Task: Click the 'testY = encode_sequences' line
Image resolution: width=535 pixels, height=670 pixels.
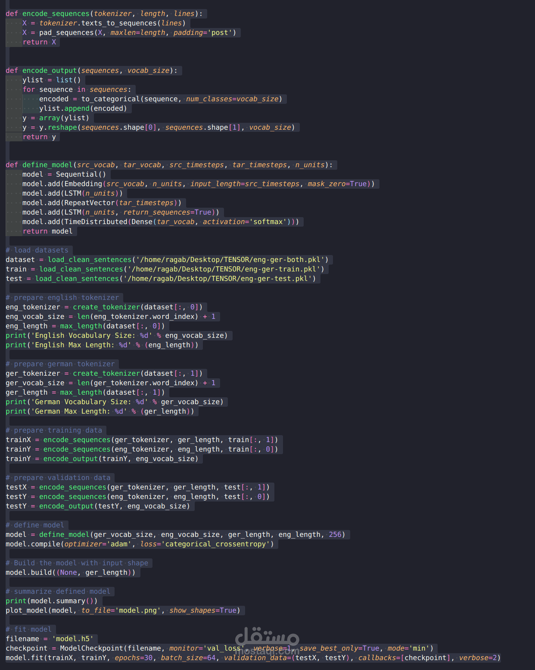Action: pyautogui.click(x=138, y=497)
